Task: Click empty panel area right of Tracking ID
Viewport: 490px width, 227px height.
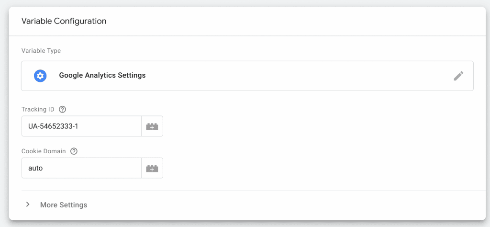Action: tap(312, 126)
